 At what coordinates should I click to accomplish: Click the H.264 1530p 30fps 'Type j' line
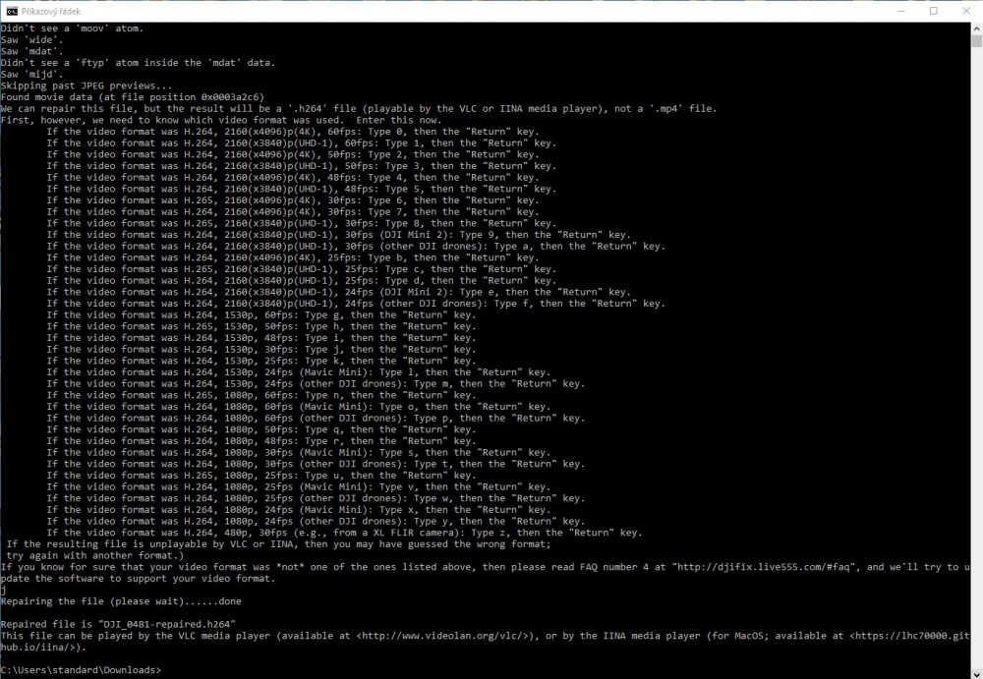pos(260,349)
